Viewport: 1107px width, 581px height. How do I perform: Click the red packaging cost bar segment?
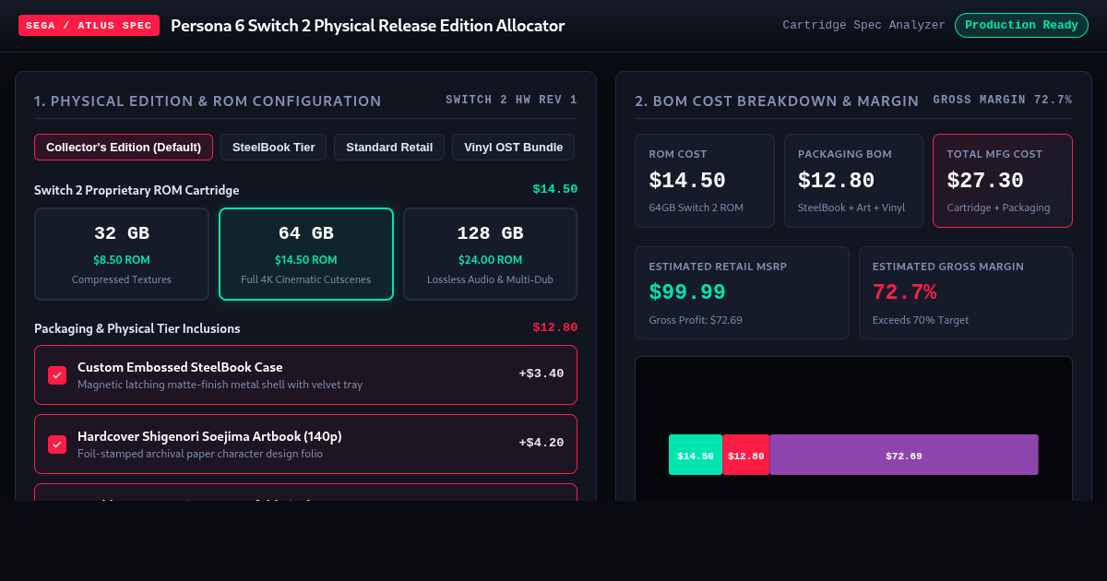click(x=745, y=455)
